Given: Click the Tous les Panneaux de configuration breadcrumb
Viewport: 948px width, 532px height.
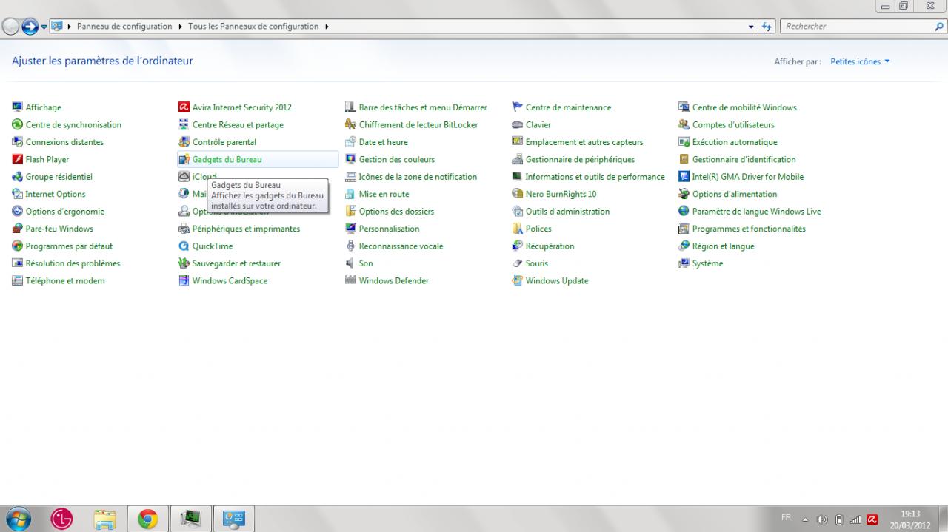Looking at the screenshot, I should pyautogui.click(x=253, y=27).
